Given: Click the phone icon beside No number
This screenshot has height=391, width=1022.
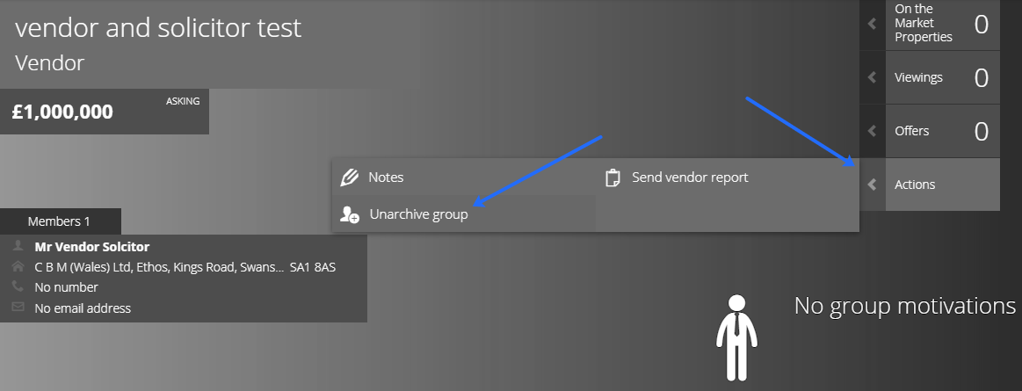Looking at the screenshot, I should pos(18,286).
